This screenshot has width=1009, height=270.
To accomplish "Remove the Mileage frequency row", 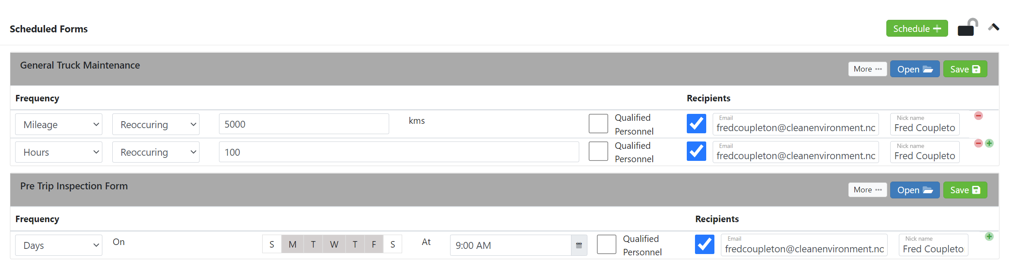I will pyautogui.click(x=978, y=116).
